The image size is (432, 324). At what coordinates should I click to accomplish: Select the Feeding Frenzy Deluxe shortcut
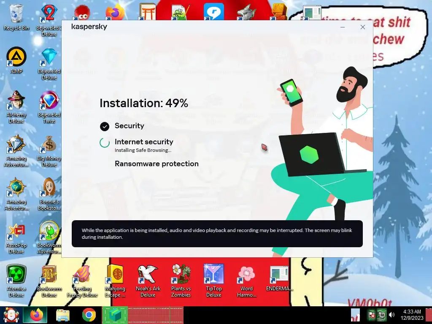[82, 281]
